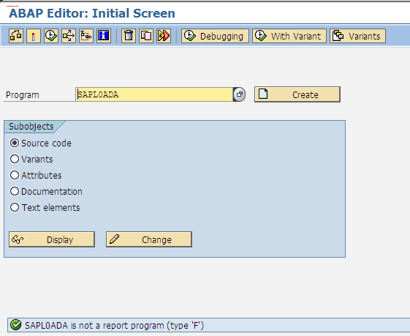This screenshot has width=410, height=336.
Task: Click the Display button with glasses
Action: [x=52, y=239]
